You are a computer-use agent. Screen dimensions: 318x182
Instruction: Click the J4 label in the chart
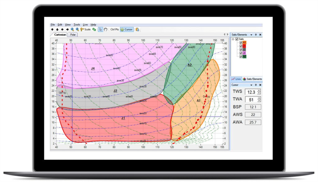point(93,68)
